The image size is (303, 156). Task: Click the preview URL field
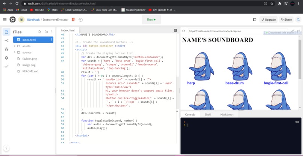pyautogui.click(x=238, y=31)
